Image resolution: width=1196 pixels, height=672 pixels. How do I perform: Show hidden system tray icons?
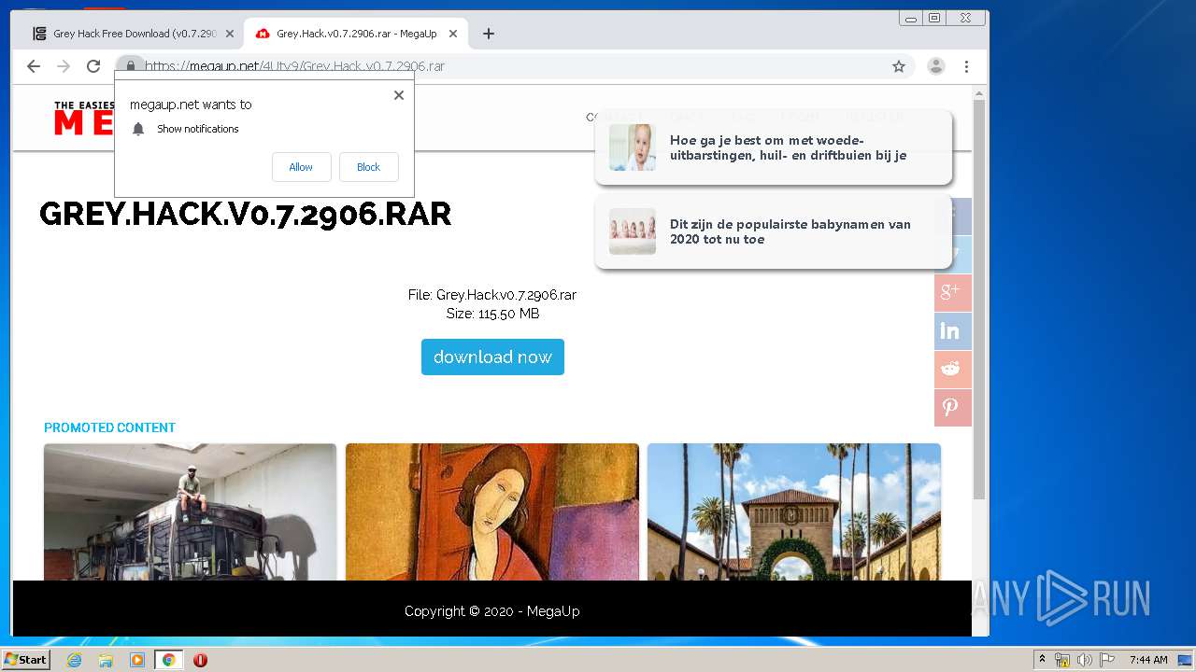click(1042, 660)
